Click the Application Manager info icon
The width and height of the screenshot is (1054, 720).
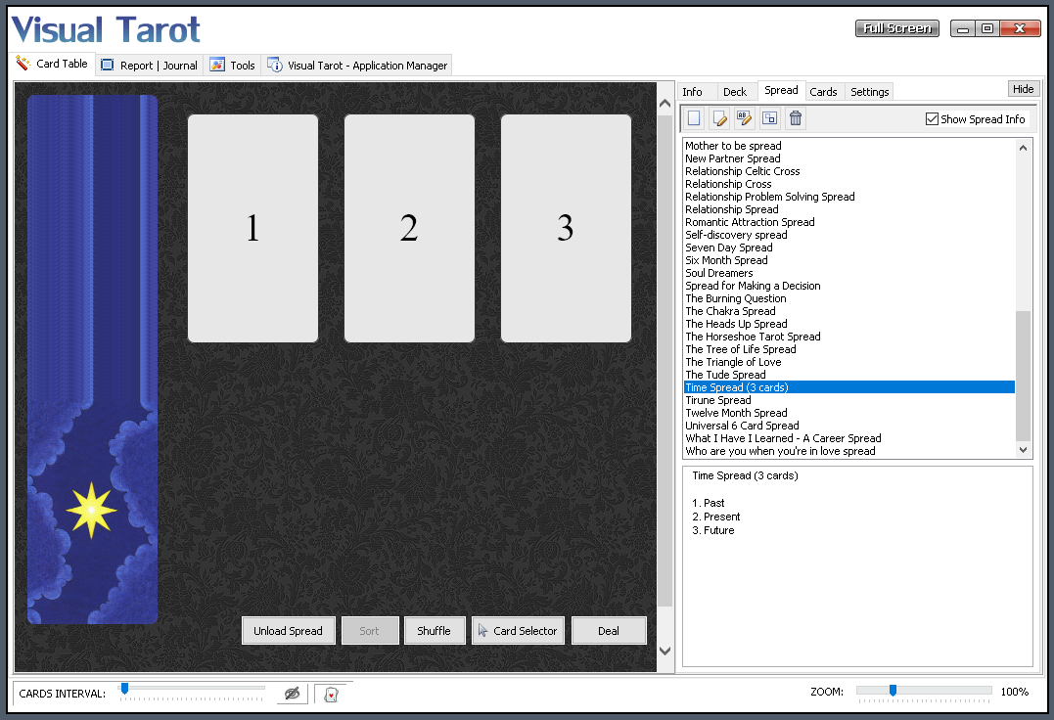tap(275, 65)
